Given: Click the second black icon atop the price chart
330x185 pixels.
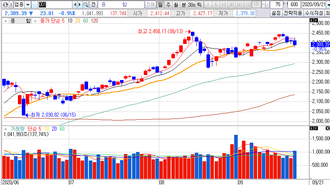Looking at the screenshot, I should [316, 20].
